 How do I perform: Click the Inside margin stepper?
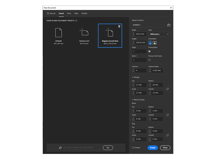tap(133, 93)
